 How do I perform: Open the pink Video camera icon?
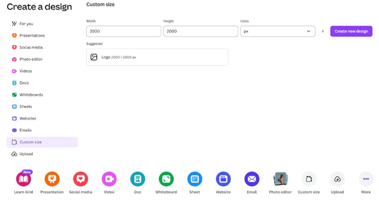click(x=109, y=179)
